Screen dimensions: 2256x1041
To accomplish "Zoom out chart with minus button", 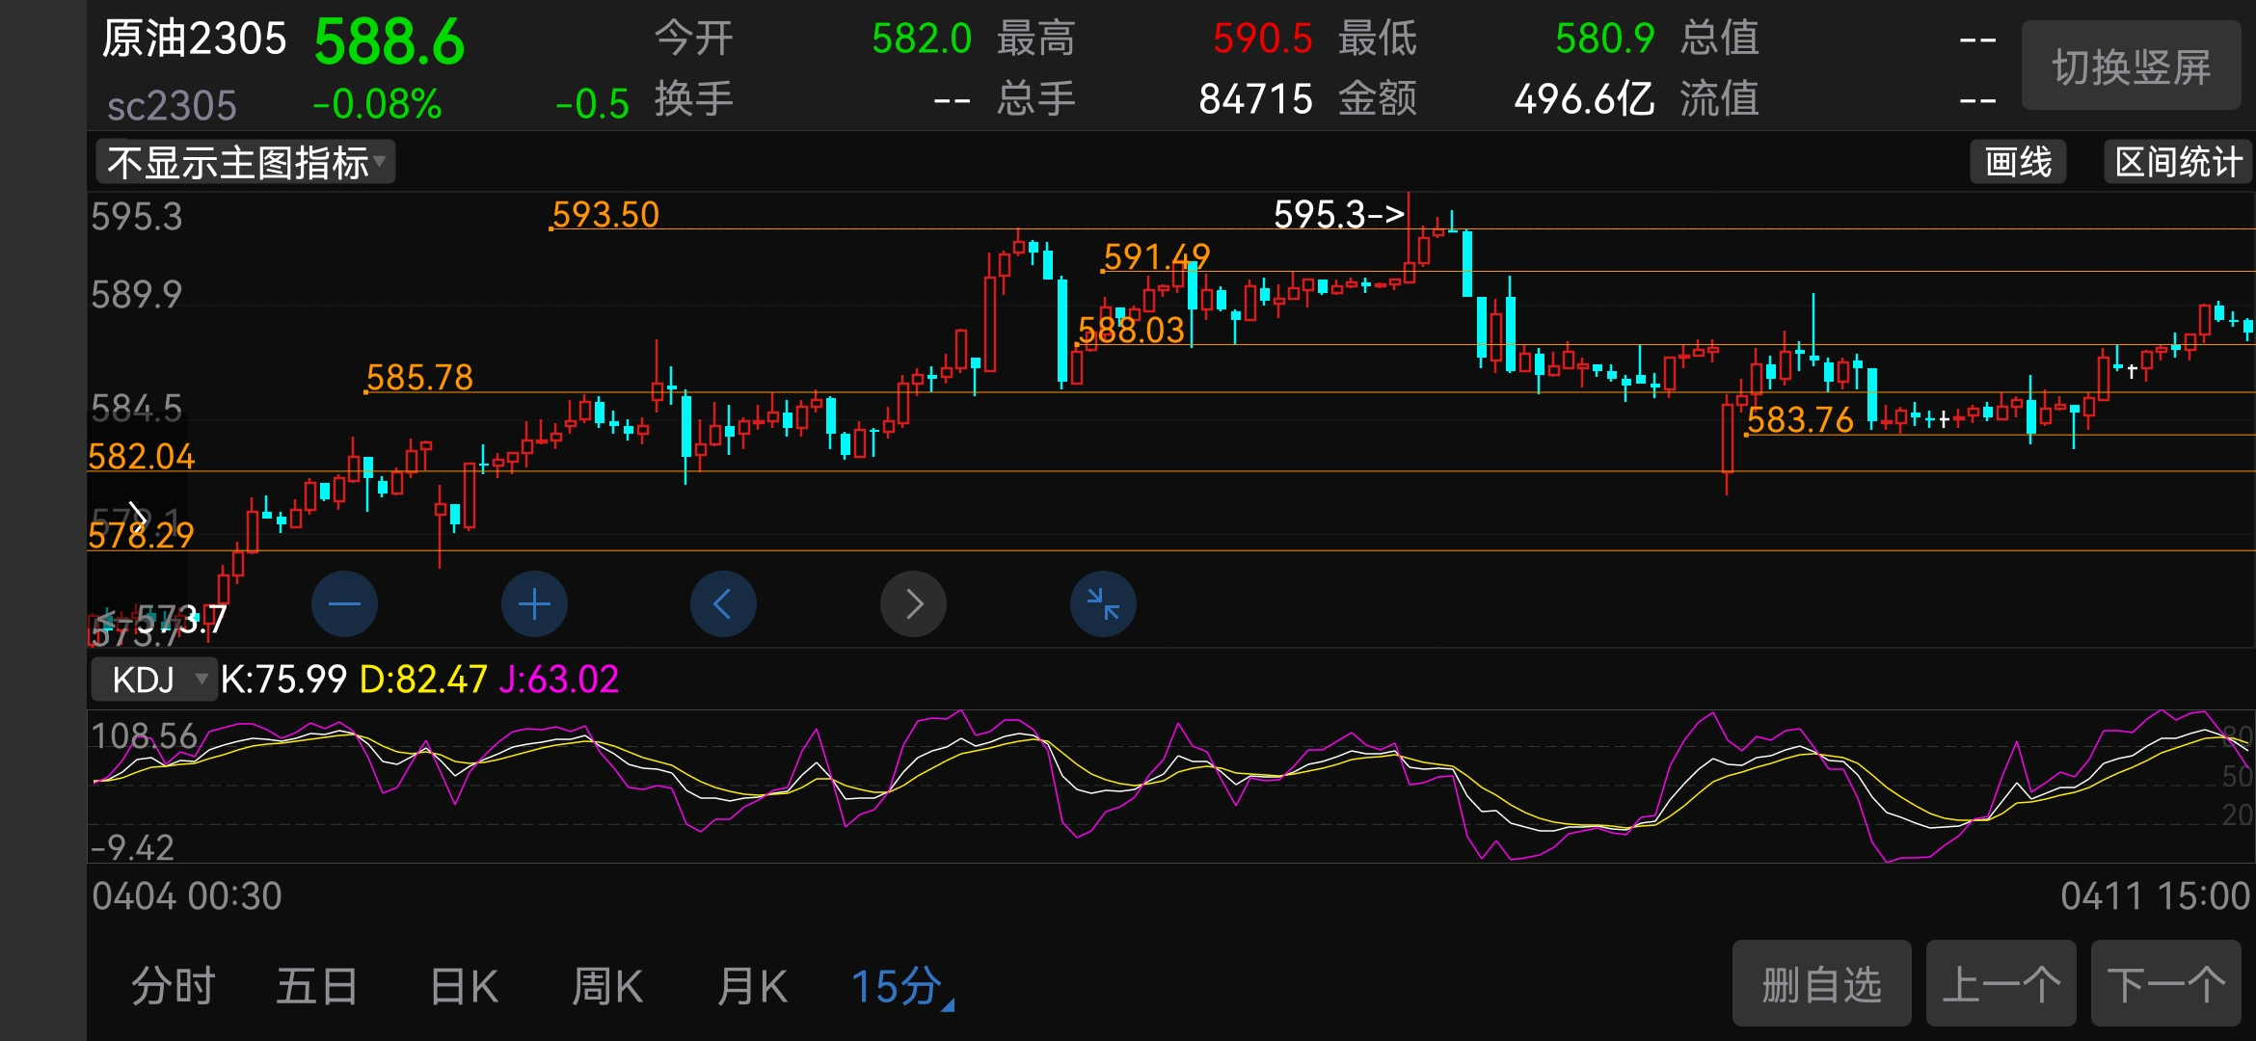I will (x=344, y=604).
